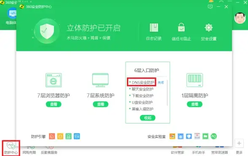Select DNS安全防护 list item
Image resolution: width=248 pixels, height=156 pixels.
pos(143,82)
